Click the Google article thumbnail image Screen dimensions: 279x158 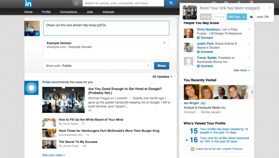(63, 100)
